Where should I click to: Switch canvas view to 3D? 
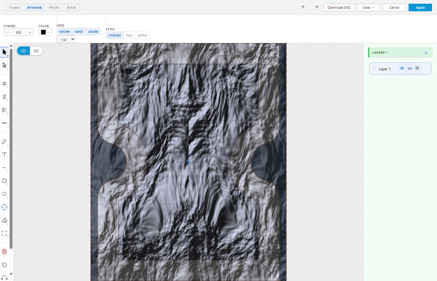(x=36, y=51)
